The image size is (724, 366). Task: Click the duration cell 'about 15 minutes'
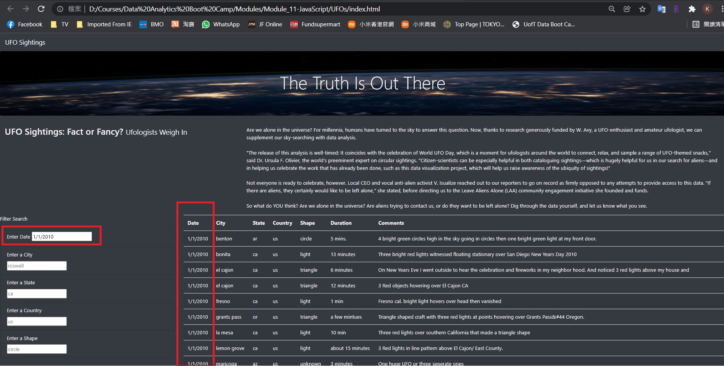coord(350,348)
